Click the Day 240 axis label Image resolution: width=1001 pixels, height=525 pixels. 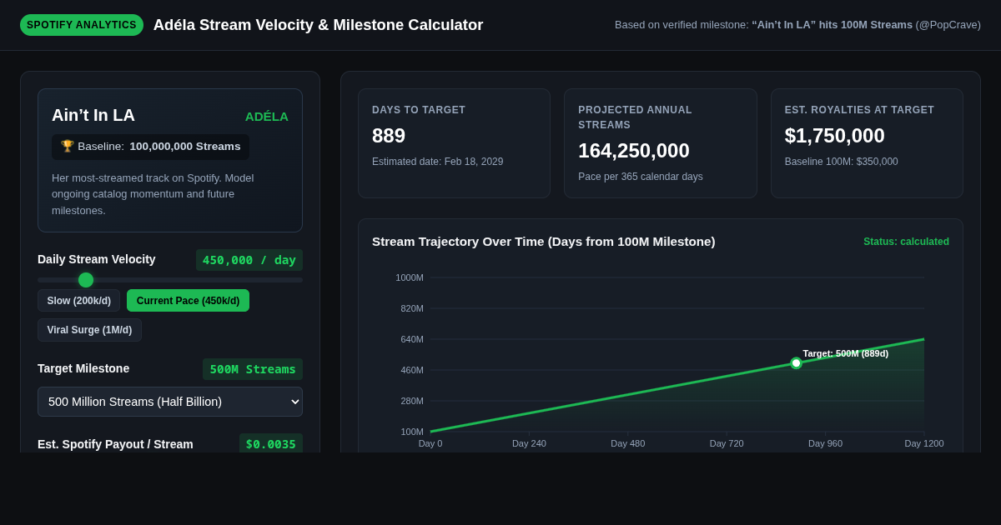point(529,443)
